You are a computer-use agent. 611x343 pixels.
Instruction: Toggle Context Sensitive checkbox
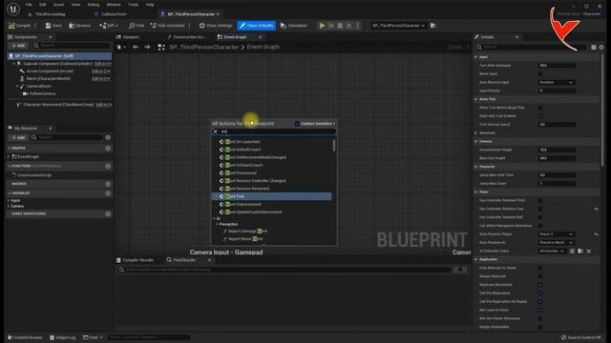(x=297, y=124)
